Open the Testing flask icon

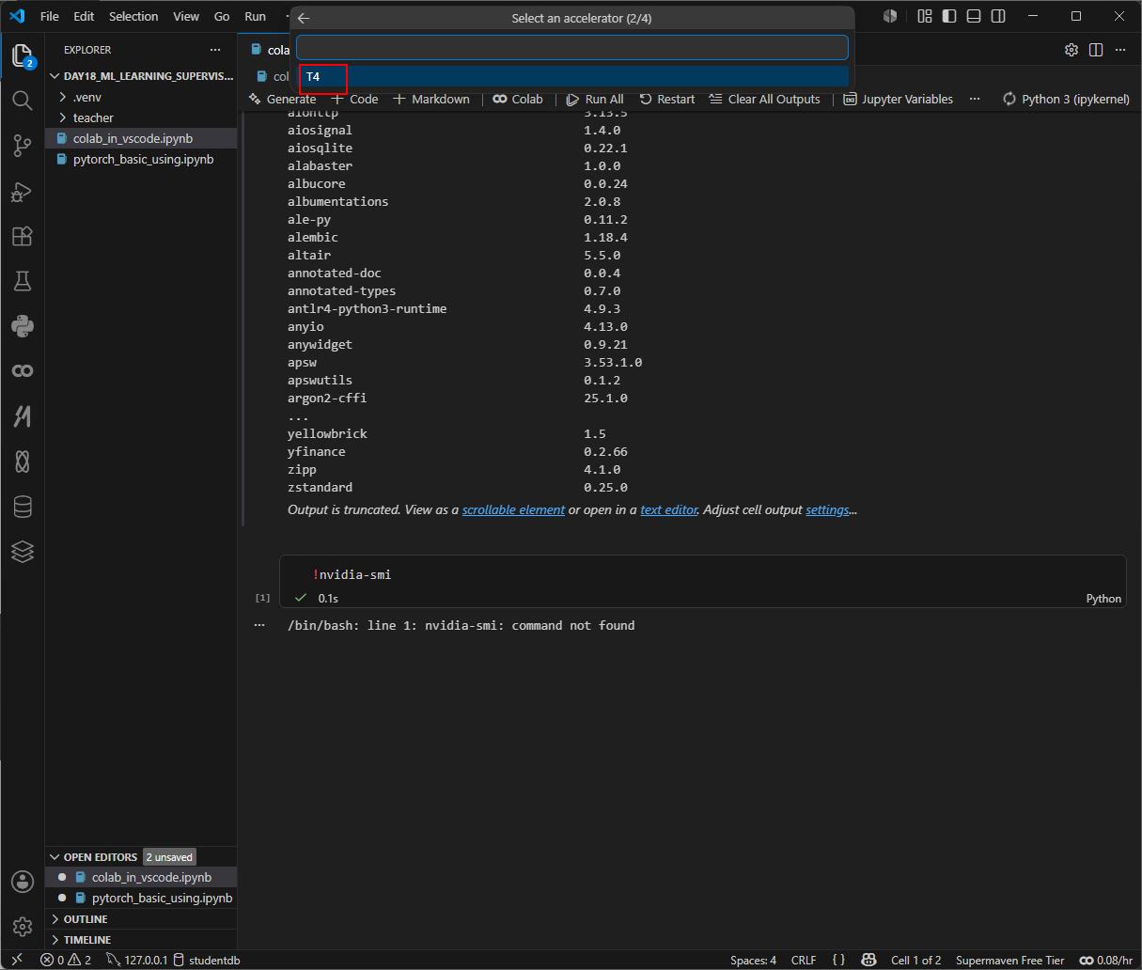point(23,281)
